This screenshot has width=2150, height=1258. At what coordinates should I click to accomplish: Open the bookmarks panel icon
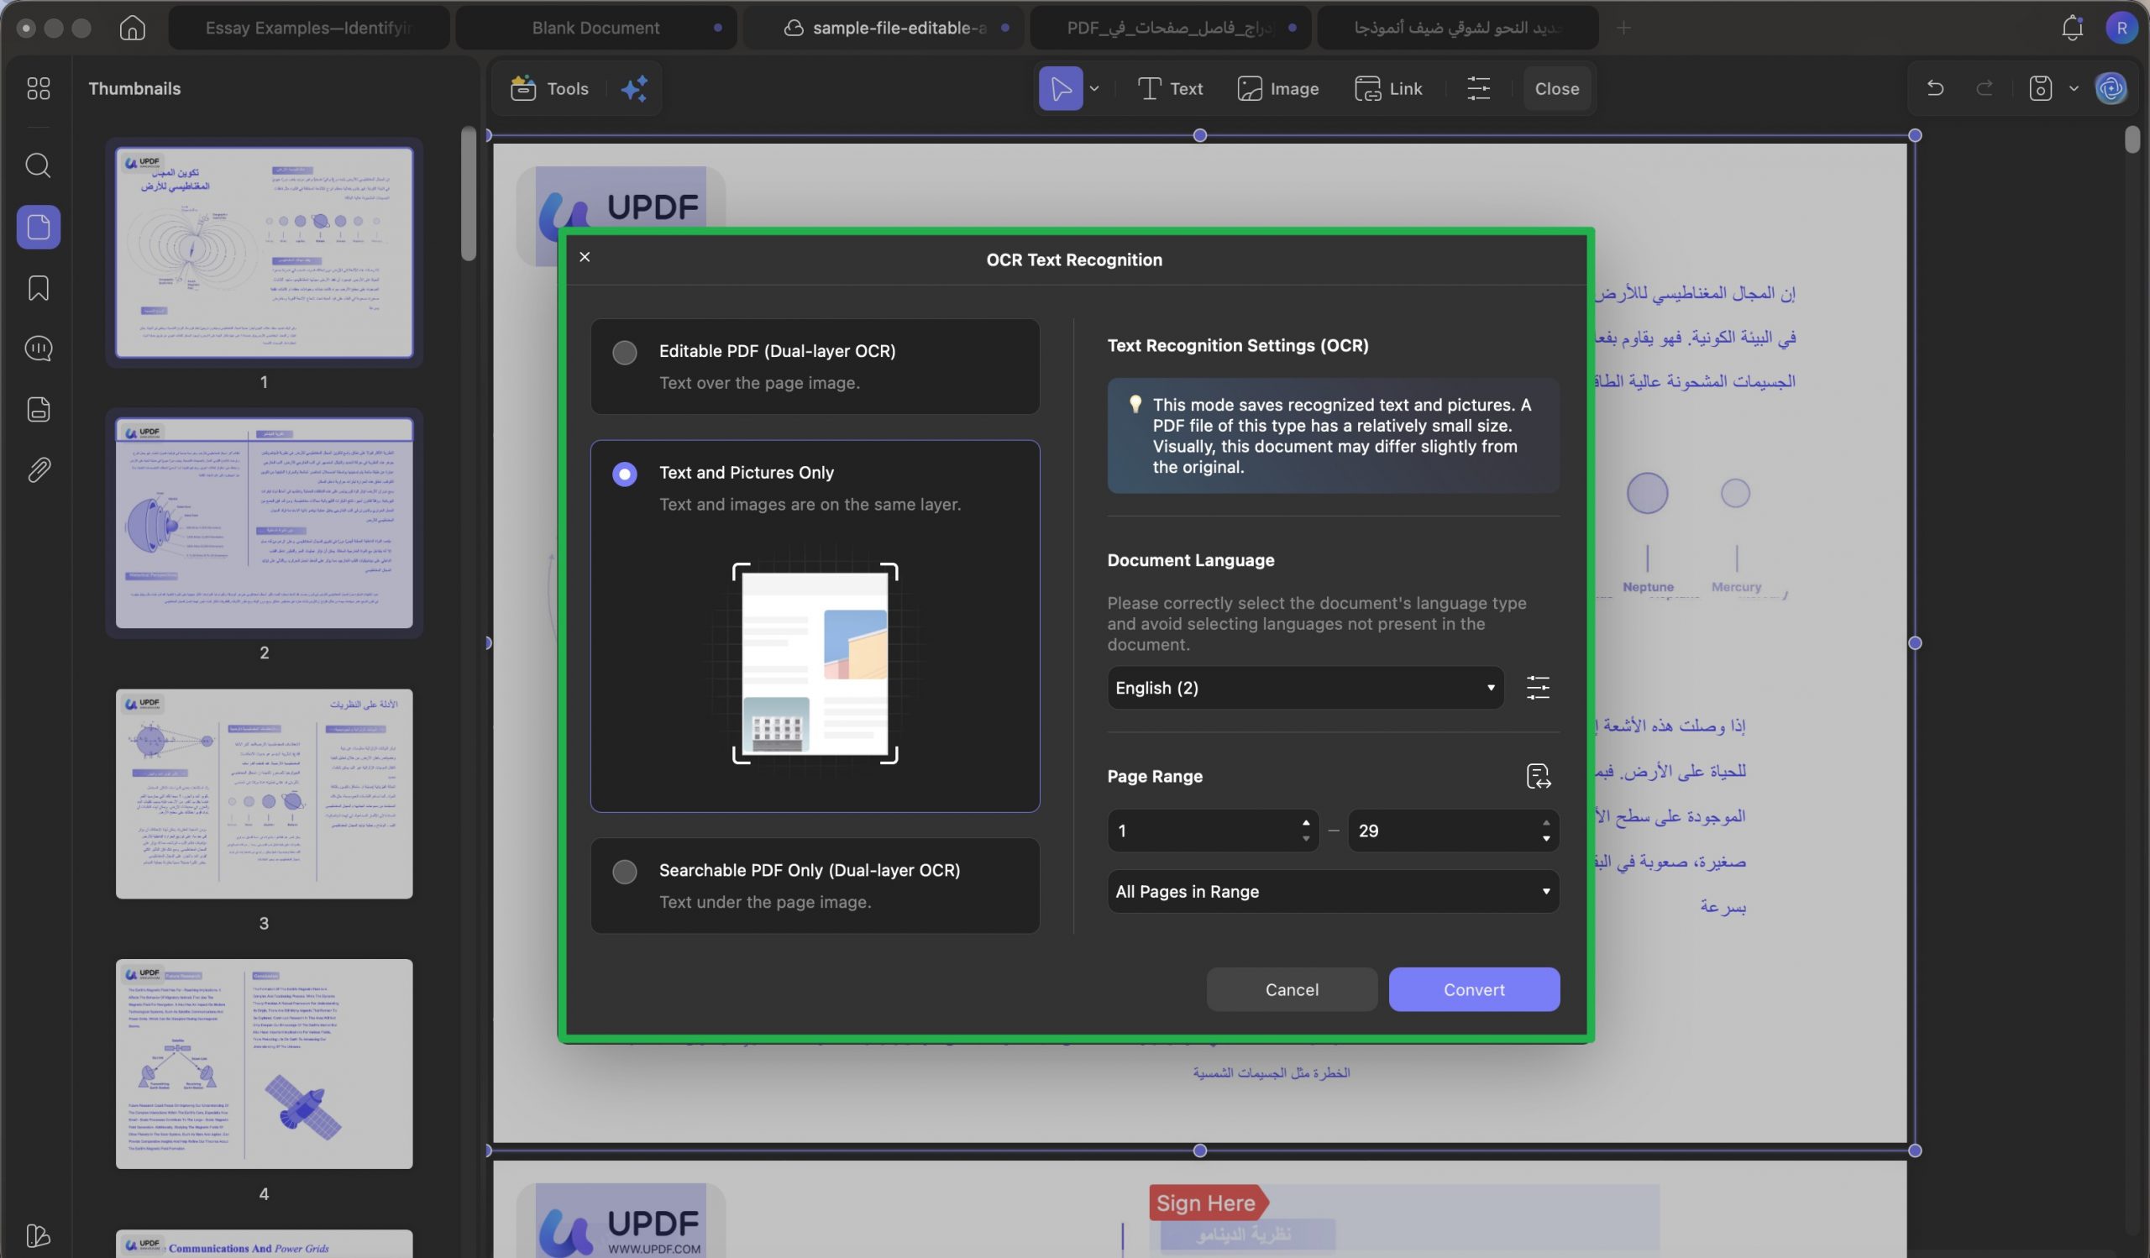[39, 287]
